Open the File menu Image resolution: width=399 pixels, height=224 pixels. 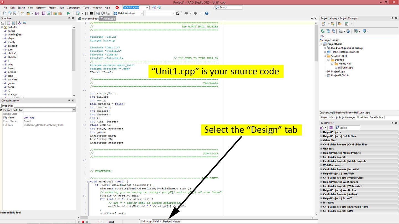click(5, 7)
